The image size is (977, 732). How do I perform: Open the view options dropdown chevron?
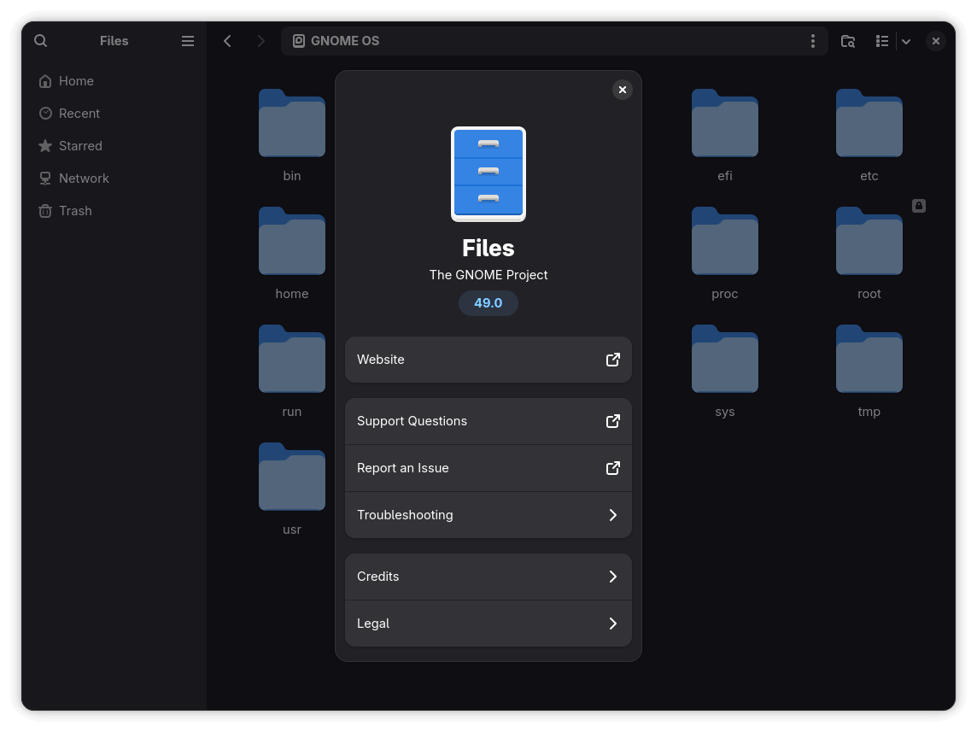tap(905, 40)
